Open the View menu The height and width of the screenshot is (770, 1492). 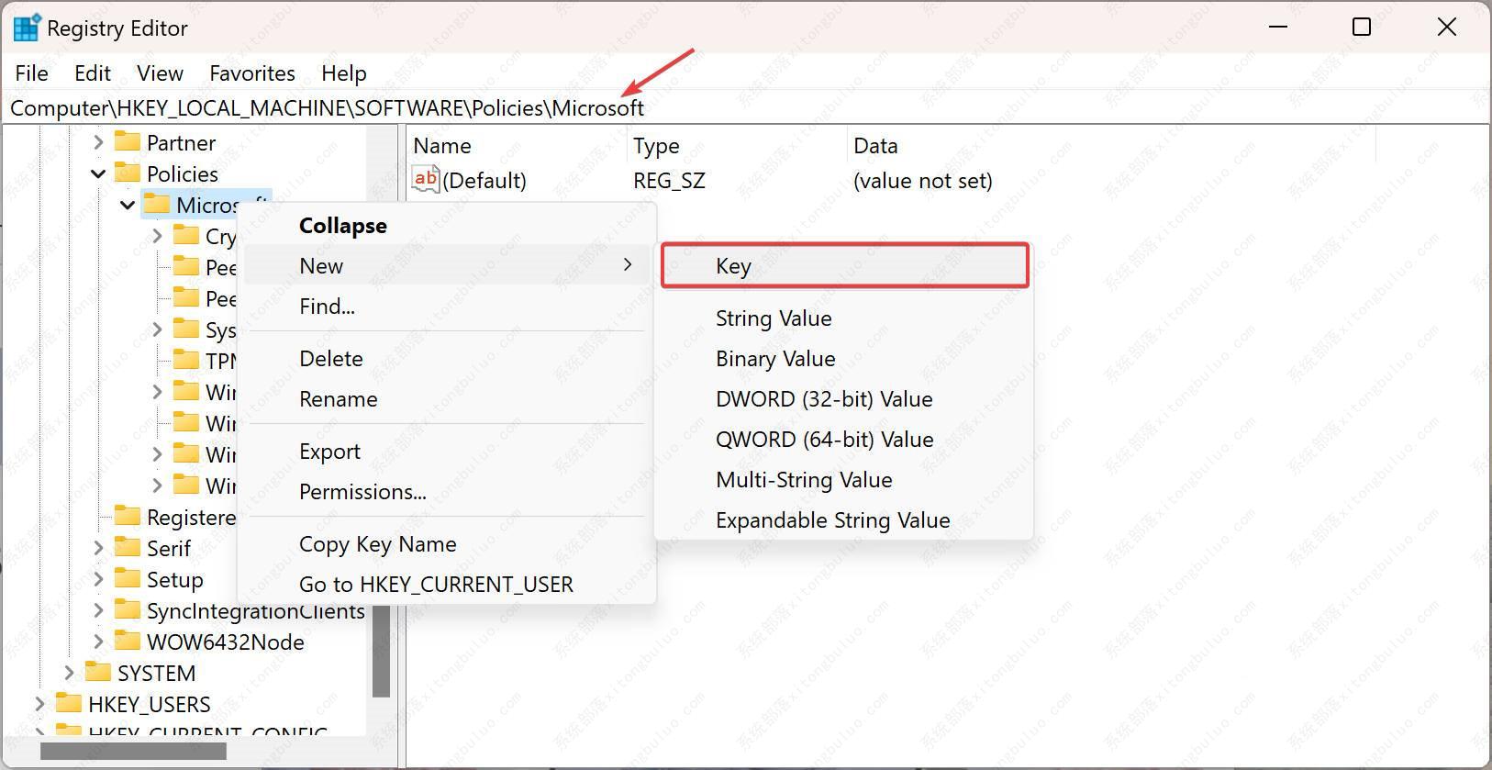pyautogui.click(x=160, y=73)
